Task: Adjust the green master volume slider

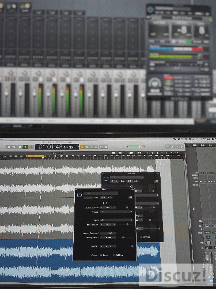Action: click(x=137, y=147)
